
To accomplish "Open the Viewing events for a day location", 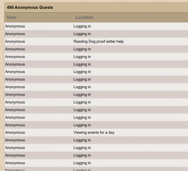I will point(94,132).
